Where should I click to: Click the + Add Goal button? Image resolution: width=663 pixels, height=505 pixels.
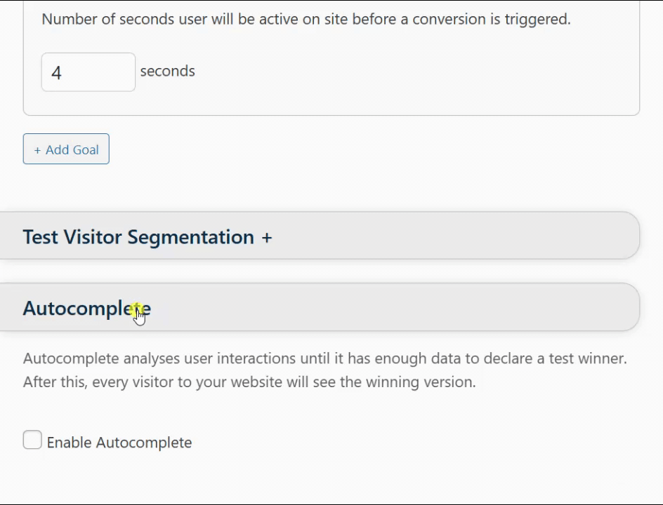pyautogui.click(x=66, y=149)
